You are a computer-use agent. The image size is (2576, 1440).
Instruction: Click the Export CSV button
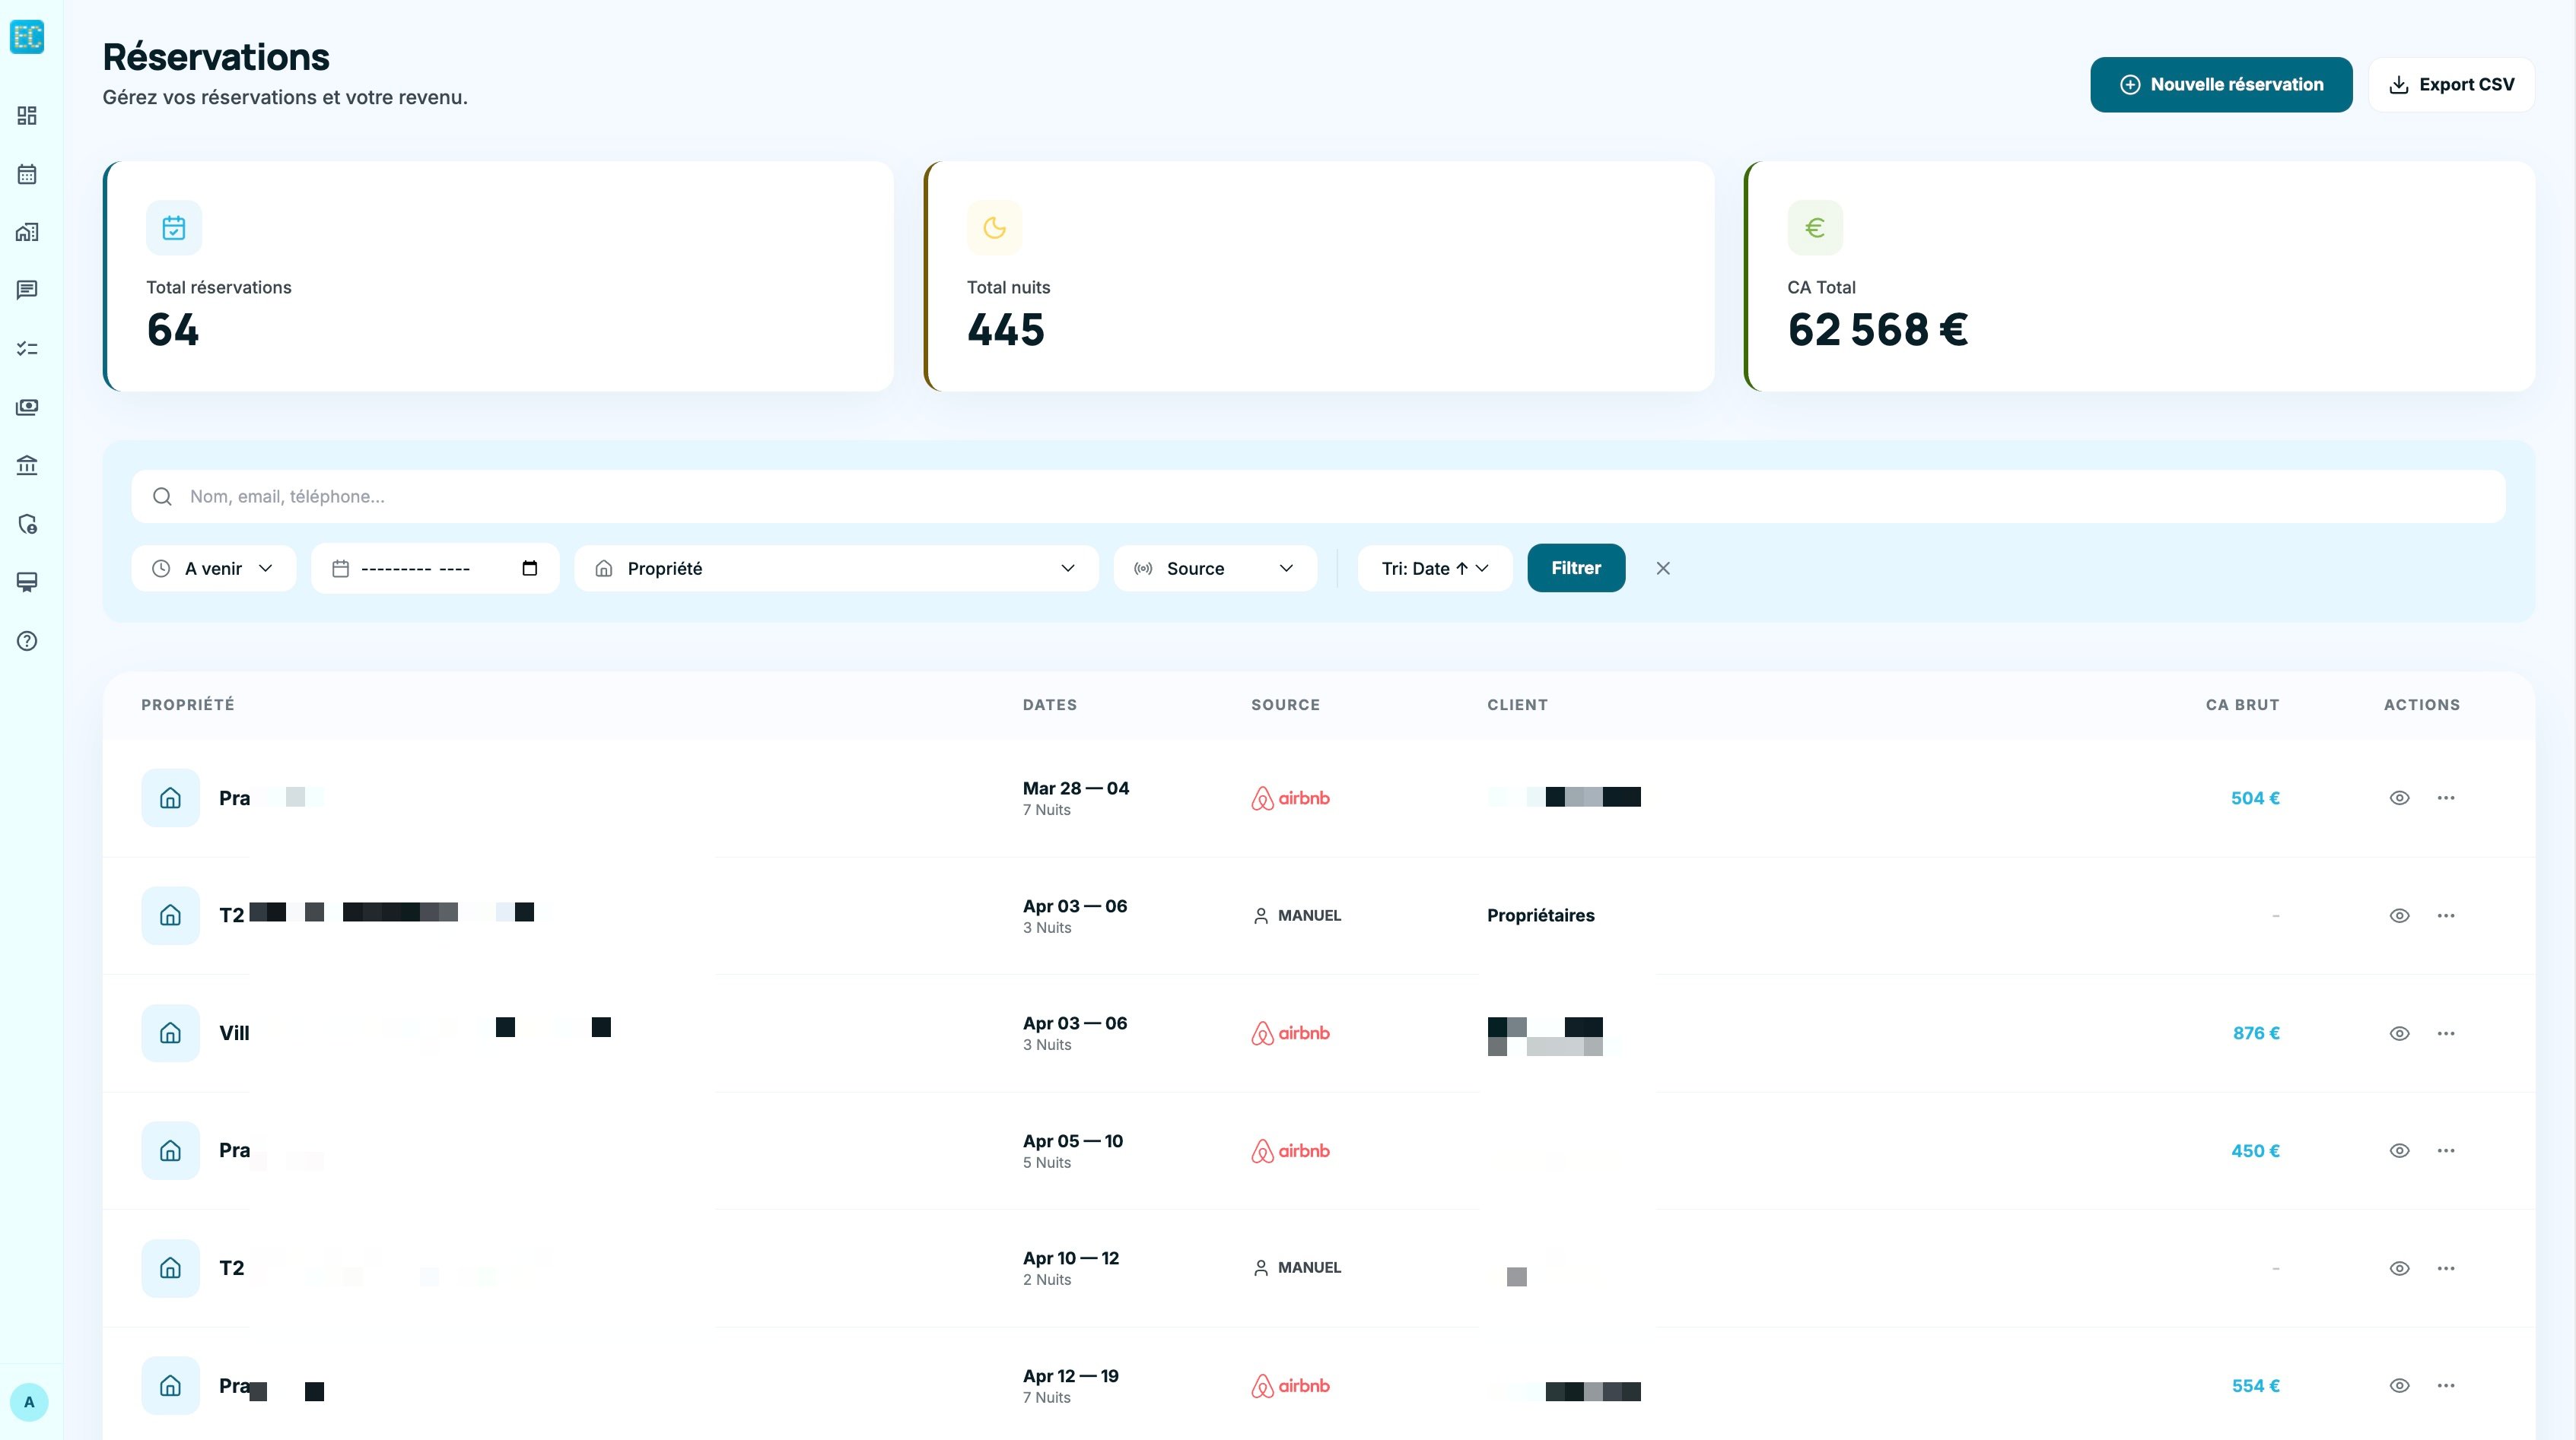click(x=2450, y=85)
